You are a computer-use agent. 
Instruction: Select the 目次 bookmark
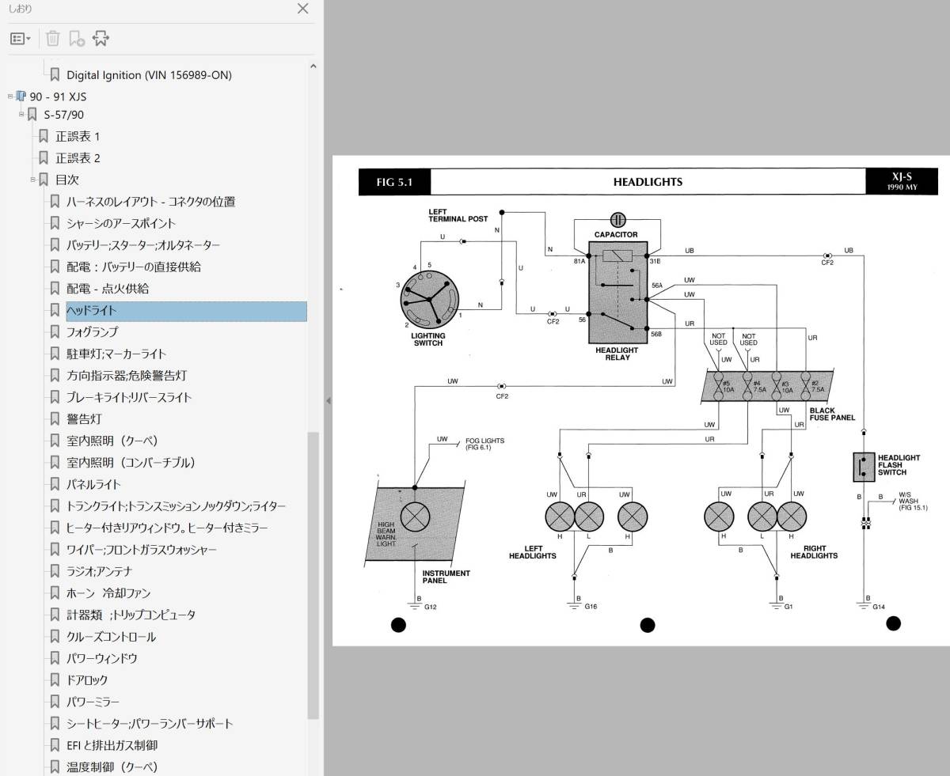(67, 180)
